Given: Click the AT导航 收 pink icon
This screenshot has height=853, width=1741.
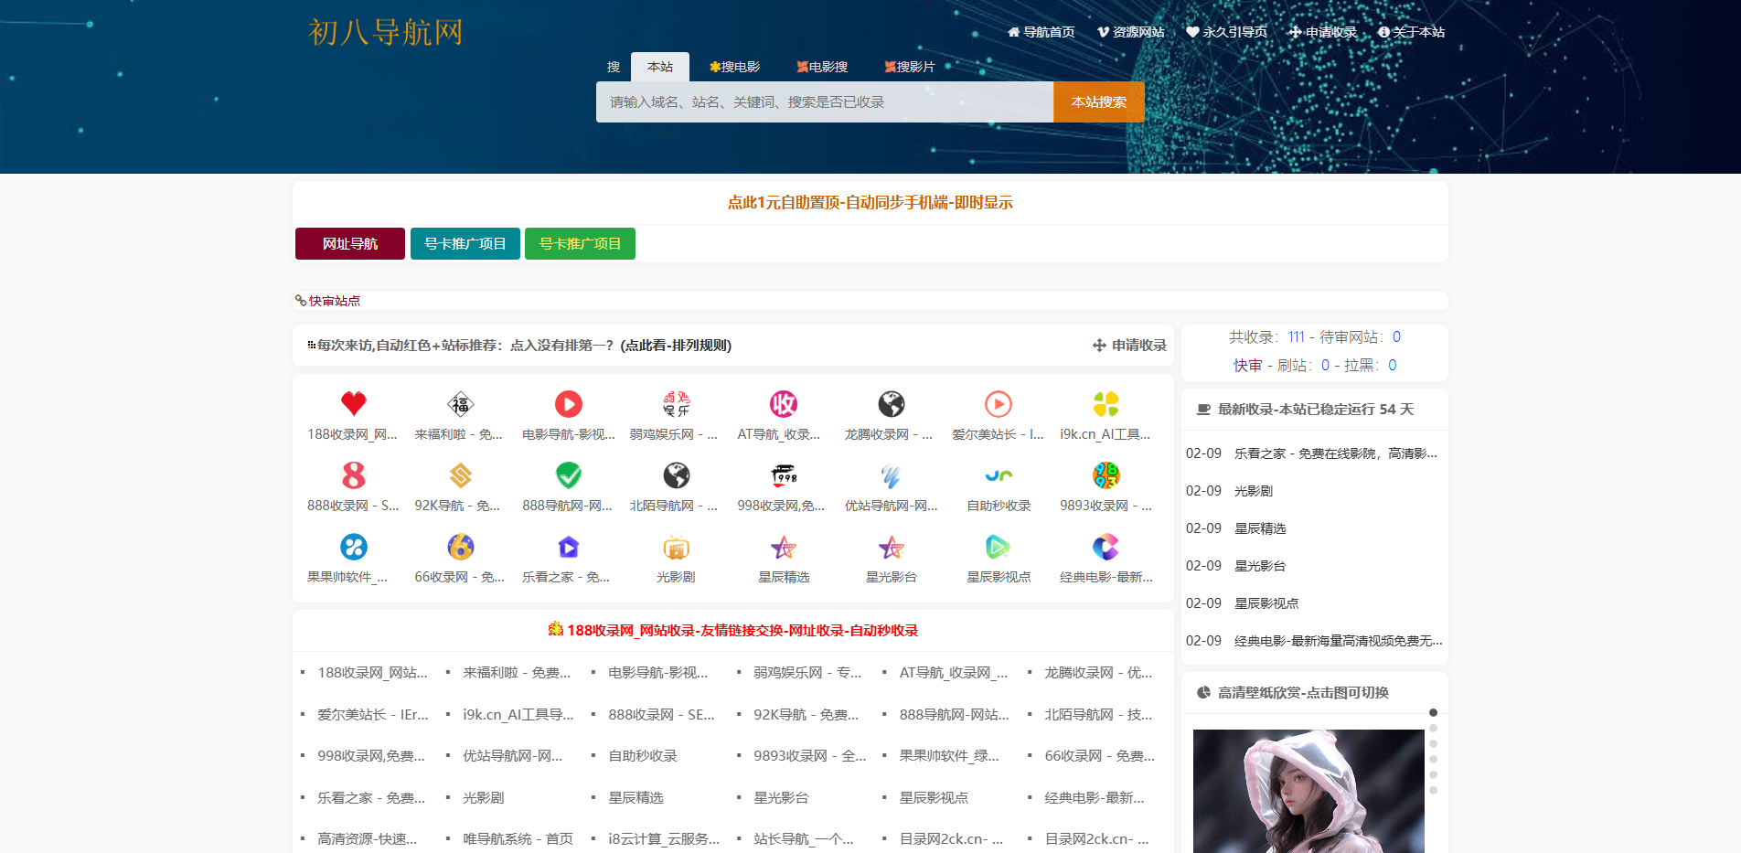Looking at the screenshot, I should click(x=784, y=402).
